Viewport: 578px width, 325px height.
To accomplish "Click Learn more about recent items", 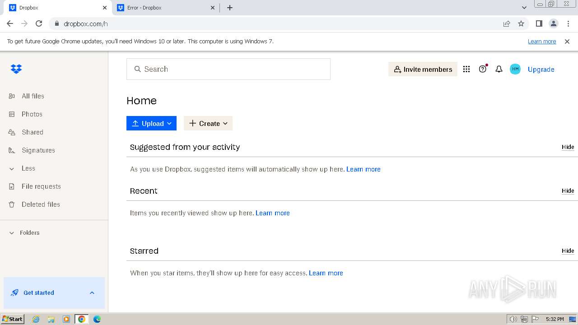I will tap(273, 213).
